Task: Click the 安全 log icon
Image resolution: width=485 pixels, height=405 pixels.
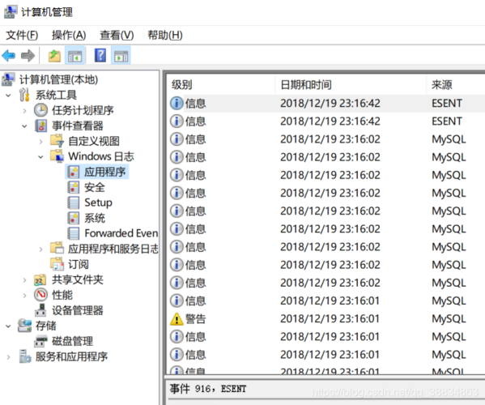Action: click(74, 187)
